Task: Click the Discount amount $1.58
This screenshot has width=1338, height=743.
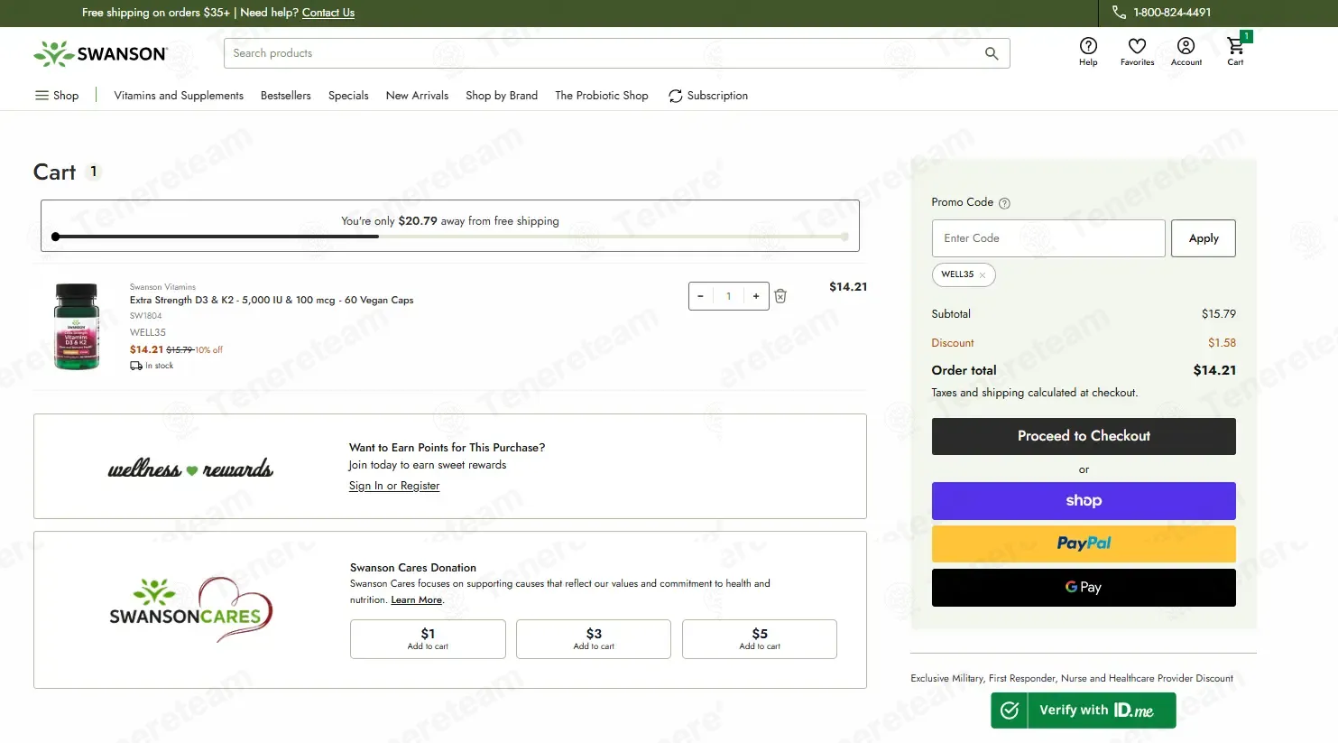Action: pos(1222,343)
